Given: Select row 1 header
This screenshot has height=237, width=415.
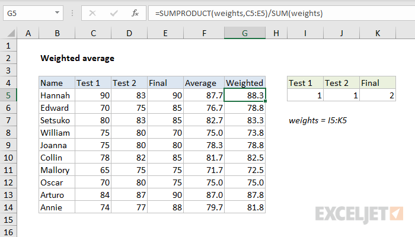Looking at the screenshot, I should pyautogui.click(x=8, y=46).
